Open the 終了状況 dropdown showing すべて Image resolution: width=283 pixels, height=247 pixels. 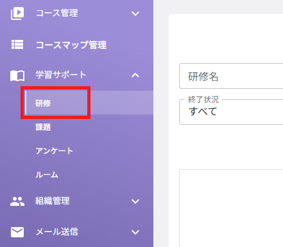231,112
